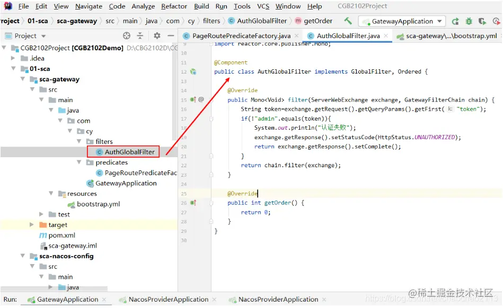Open Project panel settings gear
The image size is (503, 308).
point(157,36)
